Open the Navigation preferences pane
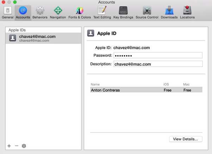The width and height of the screenshot is (212, 154). 58,13
